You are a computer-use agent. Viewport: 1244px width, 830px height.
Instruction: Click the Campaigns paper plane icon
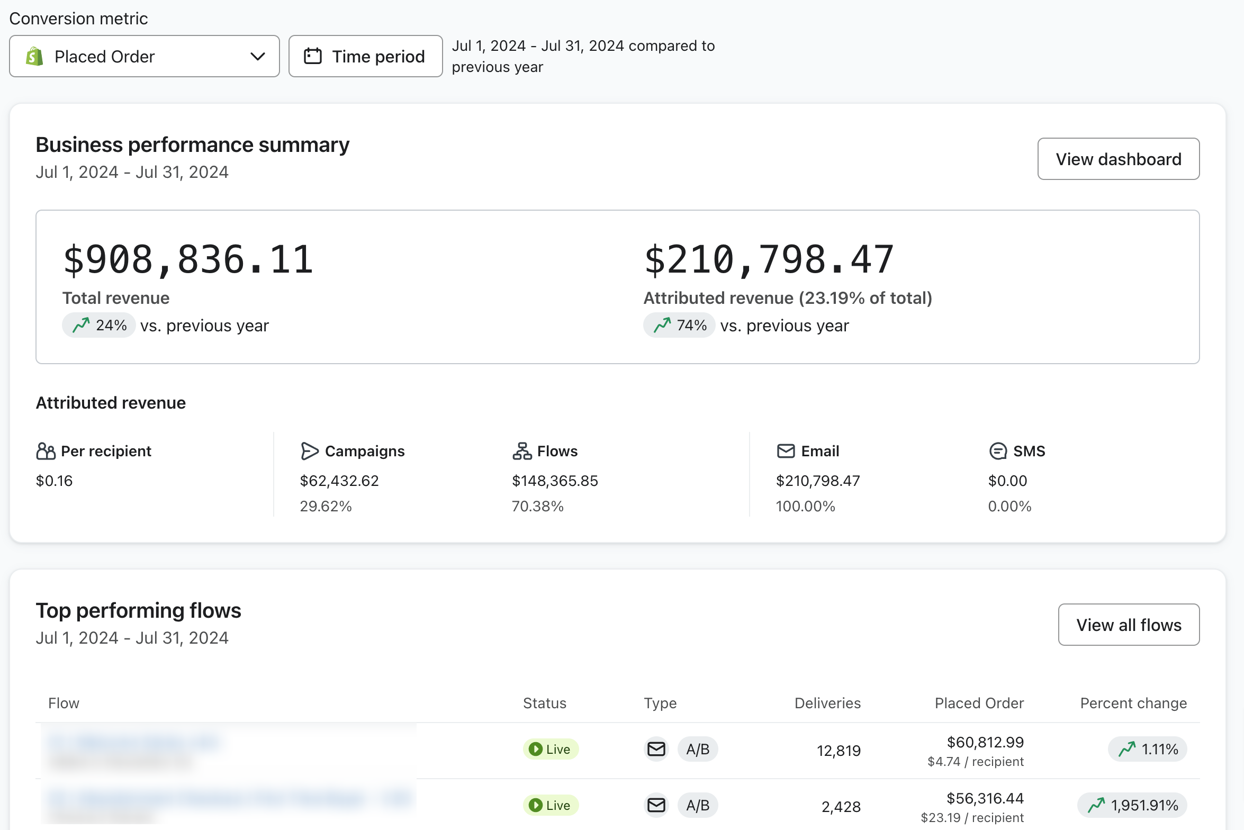(310, 451)
